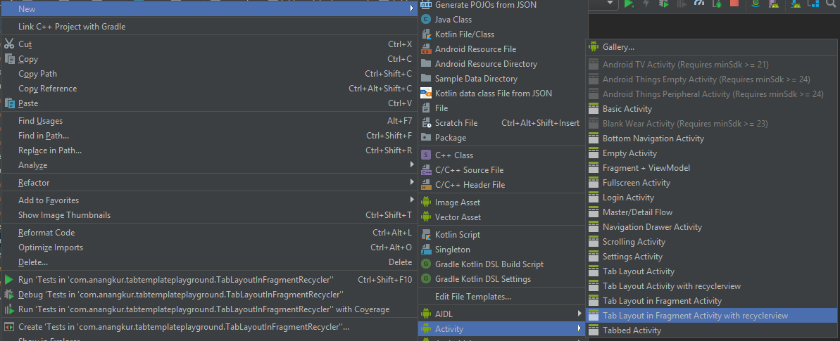
Task: Click the Paste clipboard icon
Action: (10, 103)
